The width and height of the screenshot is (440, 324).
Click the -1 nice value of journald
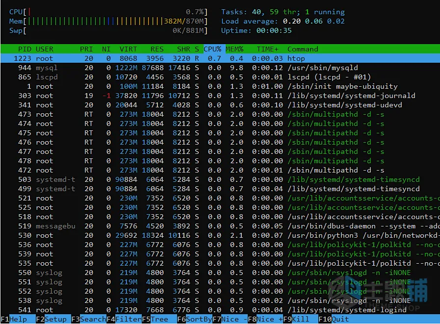[106, 96]
